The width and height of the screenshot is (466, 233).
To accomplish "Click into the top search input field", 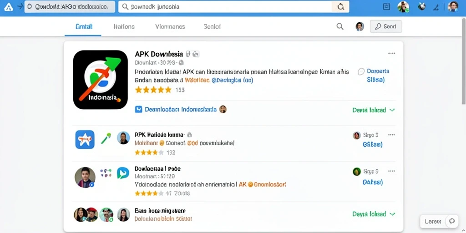I will 225,7.
